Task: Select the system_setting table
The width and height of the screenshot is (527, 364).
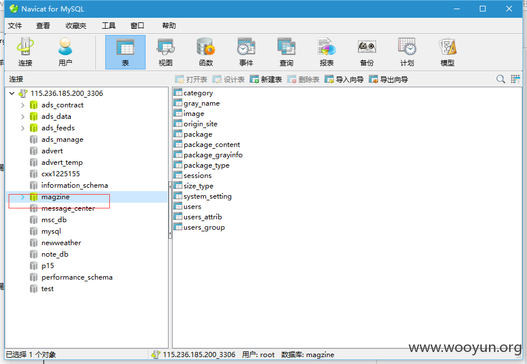Action: click(x=203, y=196)
